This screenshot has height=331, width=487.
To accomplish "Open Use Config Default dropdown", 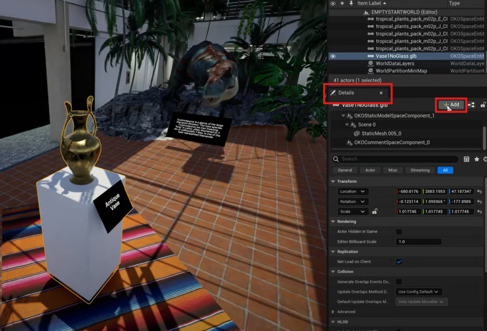I will [x=418, y=292].
